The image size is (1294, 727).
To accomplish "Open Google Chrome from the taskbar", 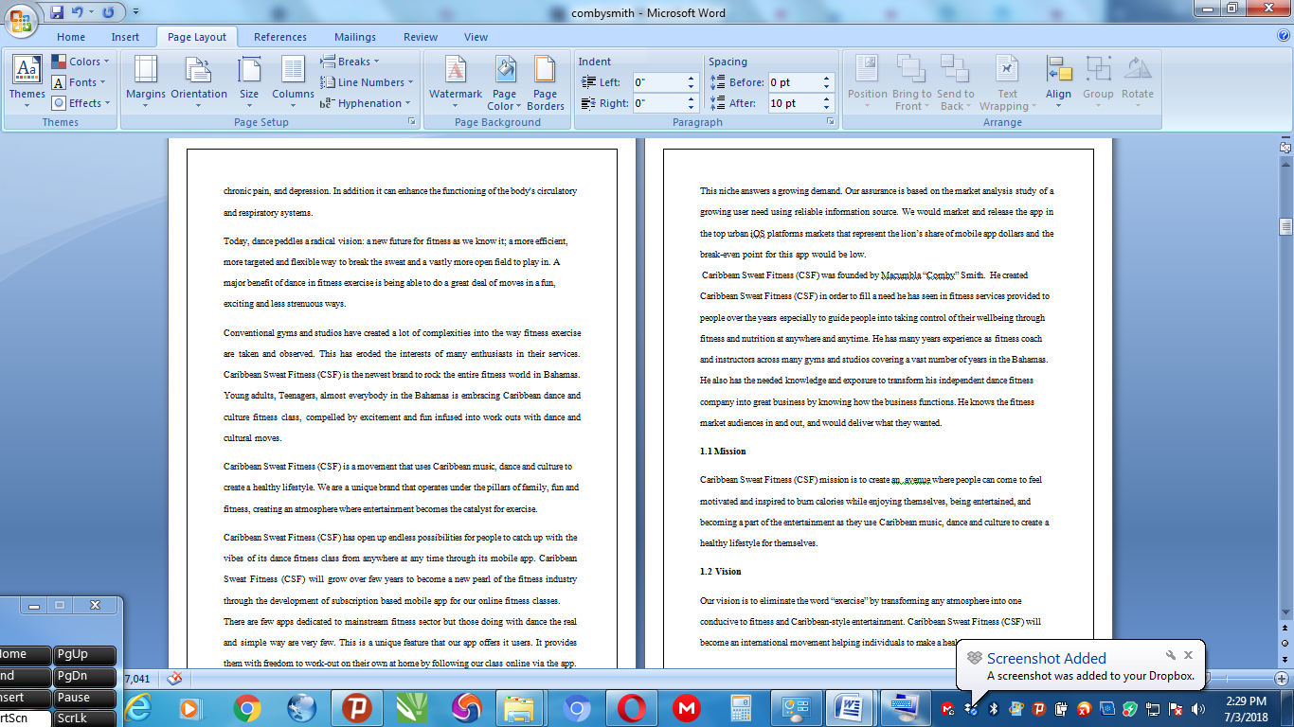I will pos(247,708).
